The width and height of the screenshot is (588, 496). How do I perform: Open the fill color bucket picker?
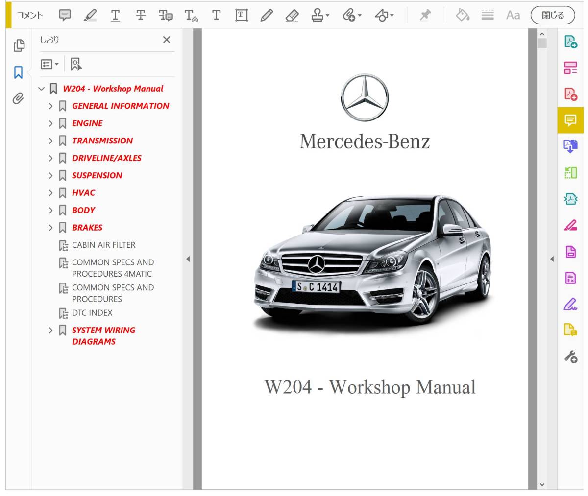462,15
